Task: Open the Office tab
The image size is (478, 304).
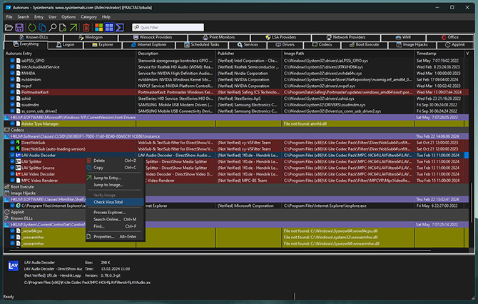Action: (449, 38)
